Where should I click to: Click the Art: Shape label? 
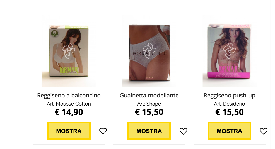149,104
